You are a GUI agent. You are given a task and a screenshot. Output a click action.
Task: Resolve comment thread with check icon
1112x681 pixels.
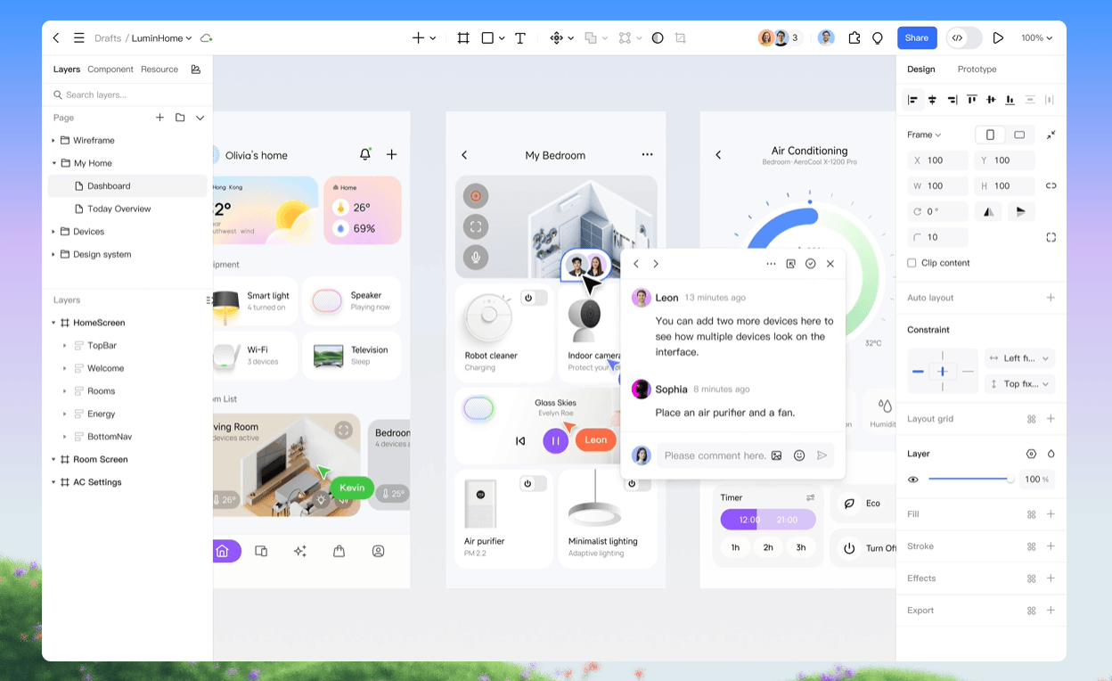pyautogui.click(x=810, y=264)
